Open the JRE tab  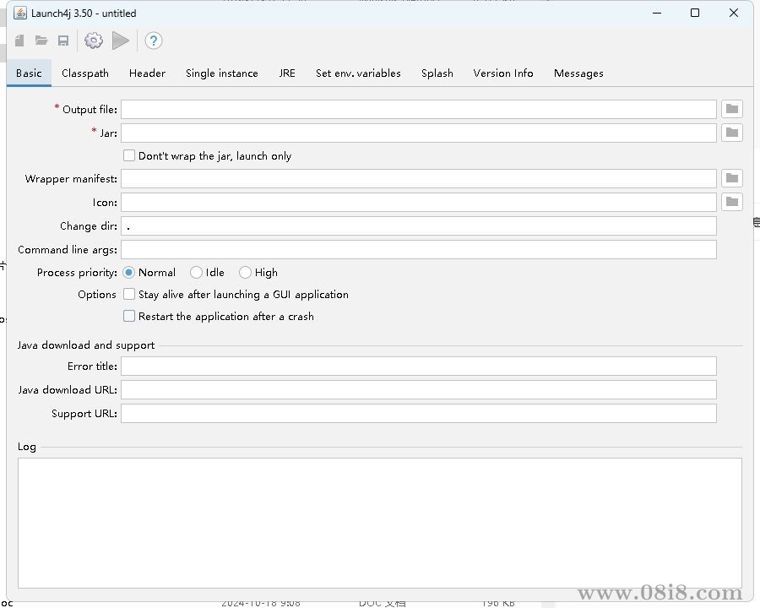click(287, 73)
